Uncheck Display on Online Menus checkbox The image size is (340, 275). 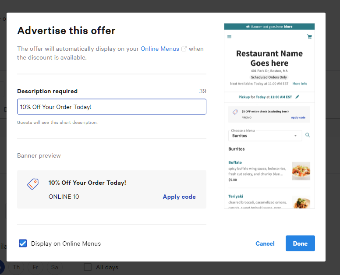click(23, 243)
